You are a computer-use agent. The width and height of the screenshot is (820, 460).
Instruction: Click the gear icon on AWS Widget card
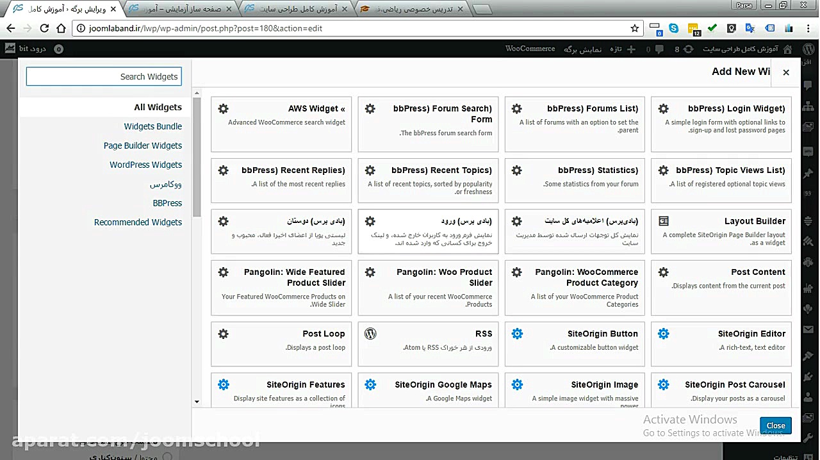(x=223, y=109)
